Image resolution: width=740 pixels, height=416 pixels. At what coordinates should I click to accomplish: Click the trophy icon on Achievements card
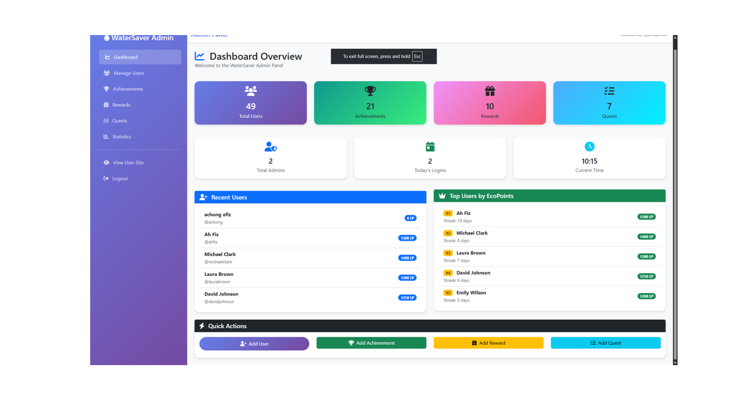[370, 91]
